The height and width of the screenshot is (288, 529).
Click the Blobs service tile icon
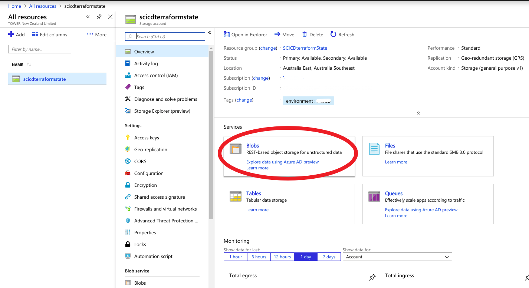236,149
